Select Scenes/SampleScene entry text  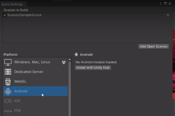pos(24,15)
